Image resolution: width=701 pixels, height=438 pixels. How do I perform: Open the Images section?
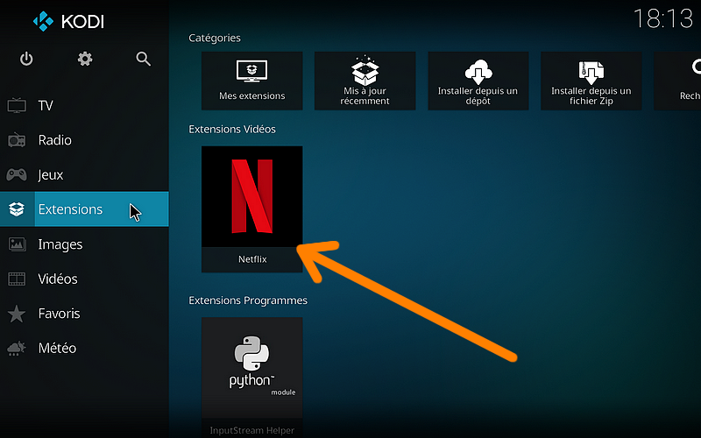tap(84, 244)
